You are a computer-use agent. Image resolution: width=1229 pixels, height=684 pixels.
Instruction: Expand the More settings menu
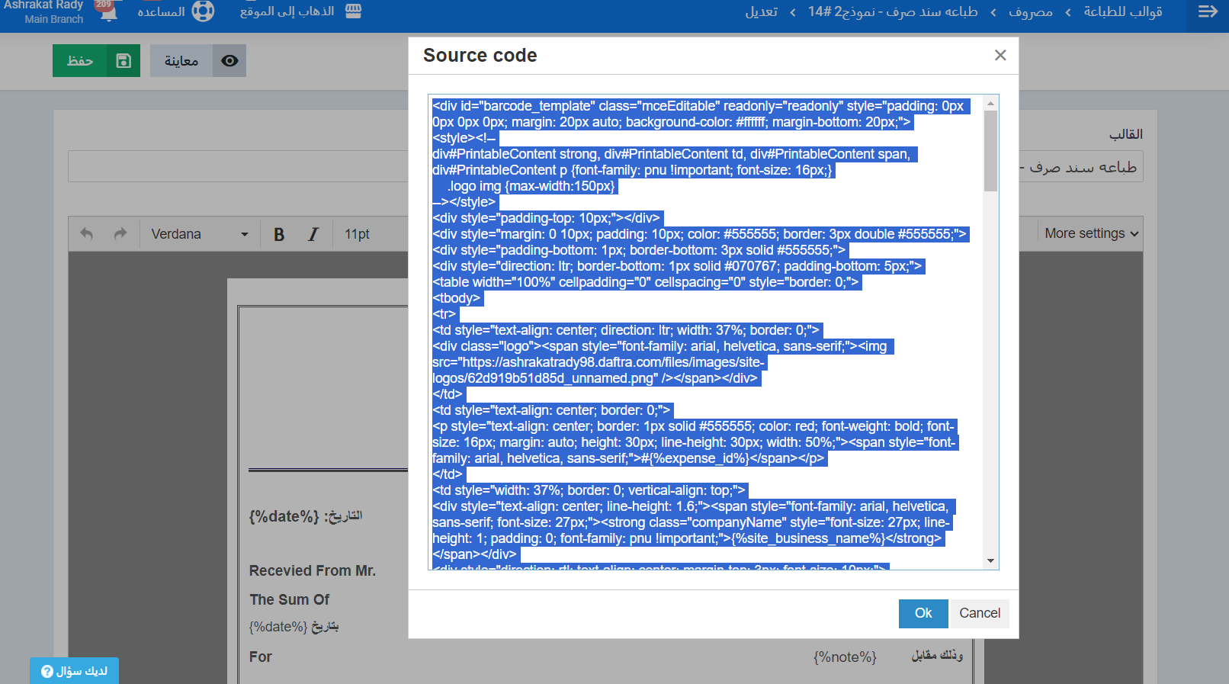(1091, 233)
